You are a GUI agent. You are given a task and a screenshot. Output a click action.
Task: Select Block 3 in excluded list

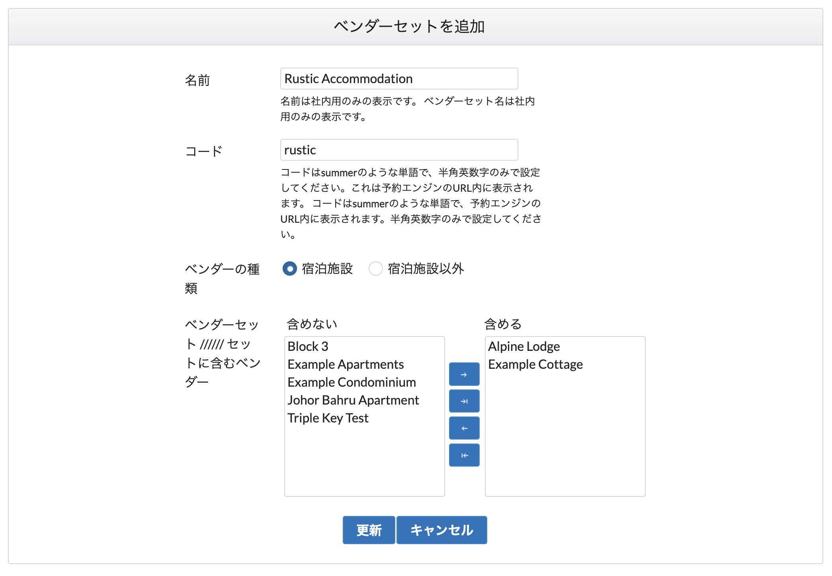coord(308,346)
